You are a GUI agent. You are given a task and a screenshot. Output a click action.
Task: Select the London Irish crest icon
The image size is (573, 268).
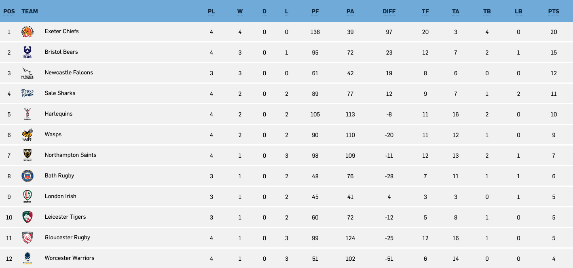click(x=27, y=196)
